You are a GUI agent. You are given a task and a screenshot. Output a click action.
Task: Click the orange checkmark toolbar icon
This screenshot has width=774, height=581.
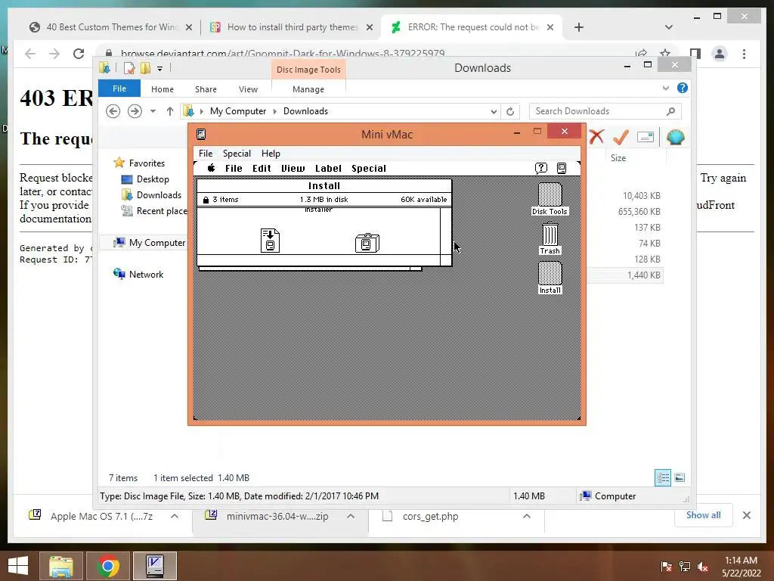[621, 137]
